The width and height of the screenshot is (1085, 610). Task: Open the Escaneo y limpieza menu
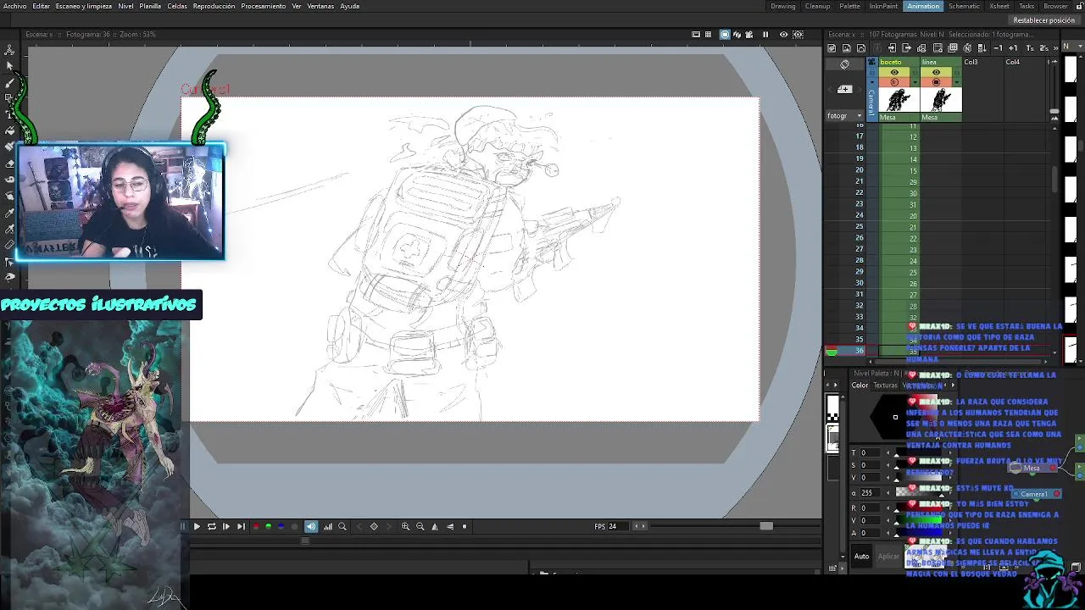83,6
